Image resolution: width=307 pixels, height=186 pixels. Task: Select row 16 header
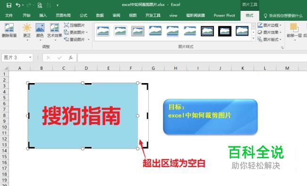[x=4, y=162]
